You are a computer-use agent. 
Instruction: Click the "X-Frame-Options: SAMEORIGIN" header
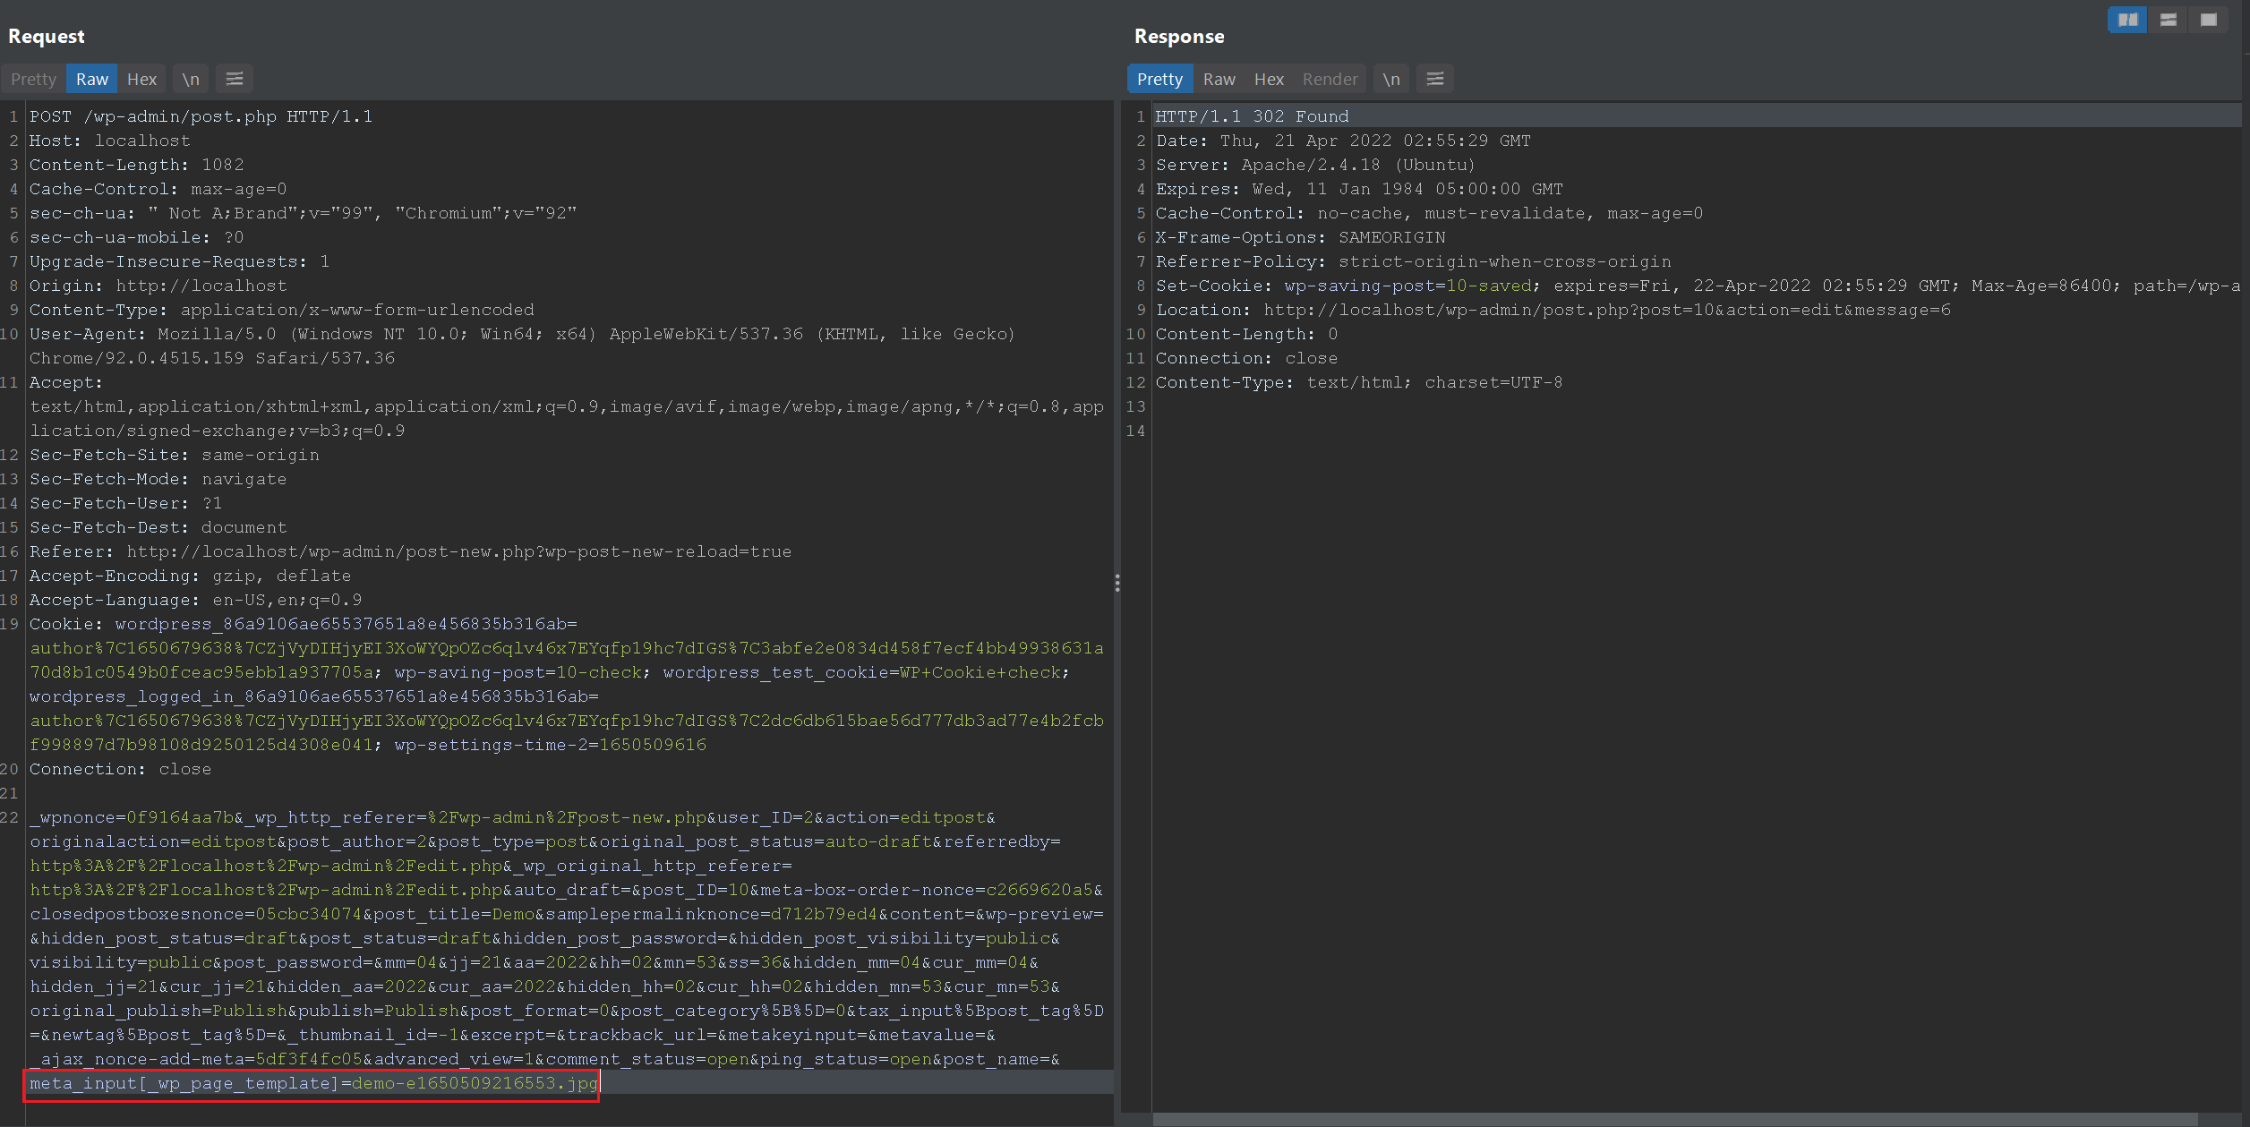tap(1301, 237)
